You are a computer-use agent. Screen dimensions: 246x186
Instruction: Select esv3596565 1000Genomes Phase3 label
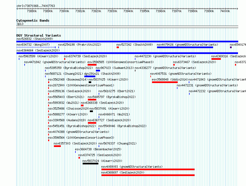(x=121, y=62)
